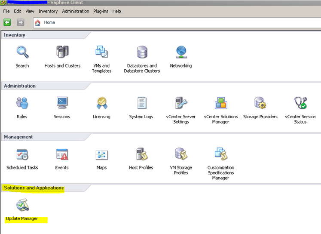Open vCenter Server Settings

pos(181,103)
